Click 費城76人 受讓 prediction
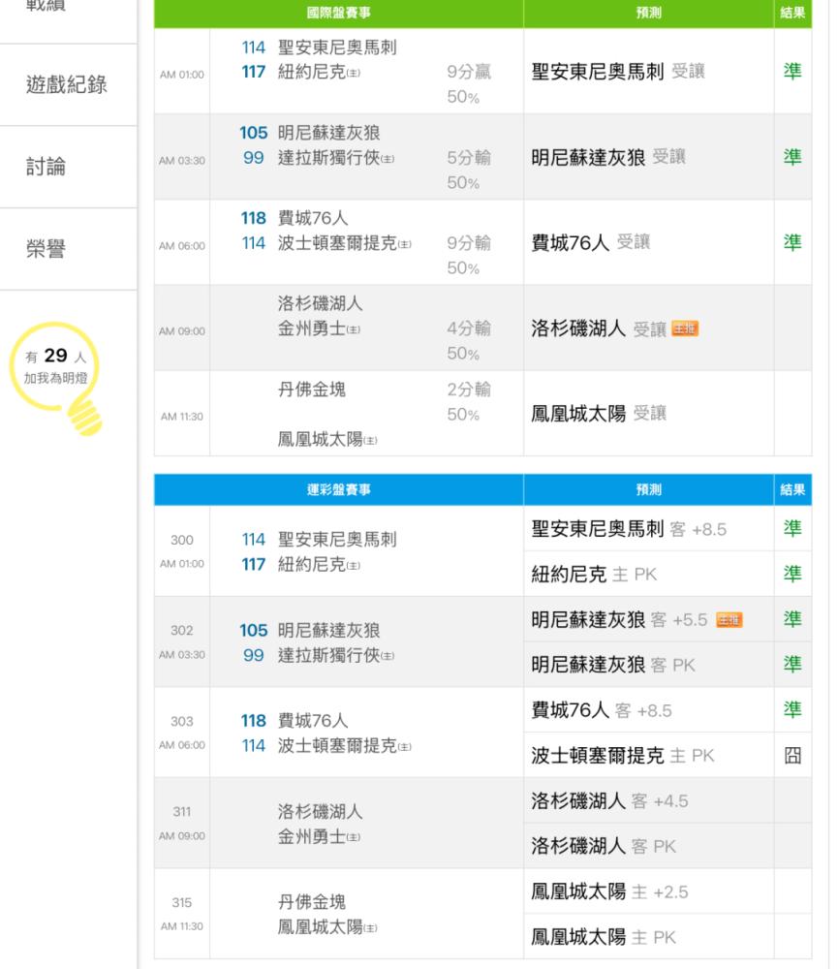 point(591,242)
